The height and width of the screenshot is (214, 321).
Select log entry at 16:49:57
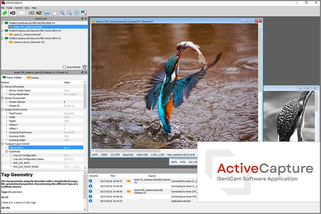pyautogui.click(x=143, y=181)
